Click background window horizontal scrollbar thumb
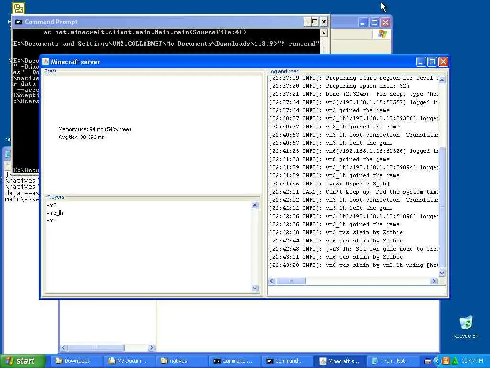490x368 pixels. 96,347
